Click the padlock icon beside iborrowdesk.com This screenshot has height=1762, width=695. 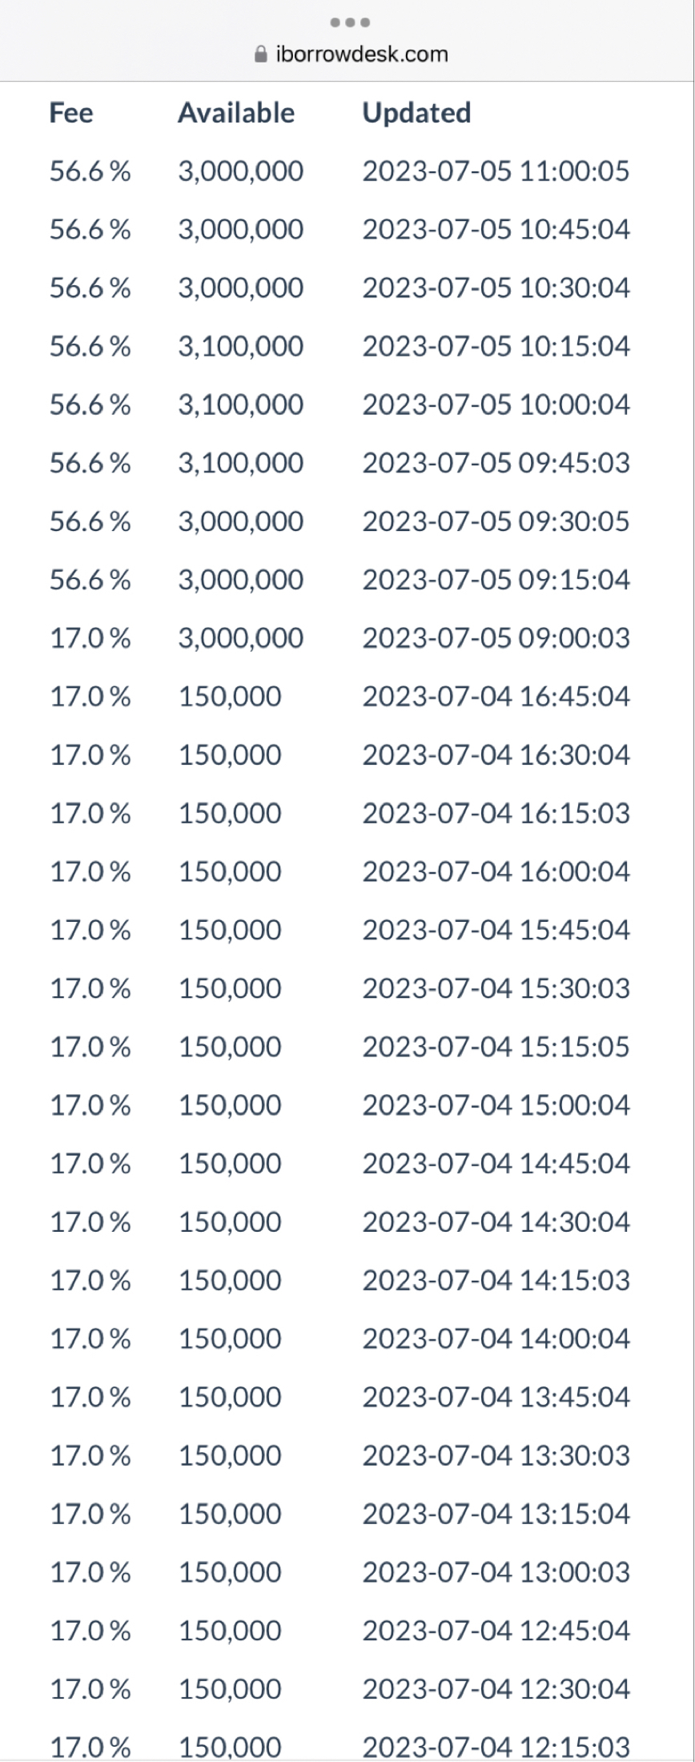pos(259,54)
